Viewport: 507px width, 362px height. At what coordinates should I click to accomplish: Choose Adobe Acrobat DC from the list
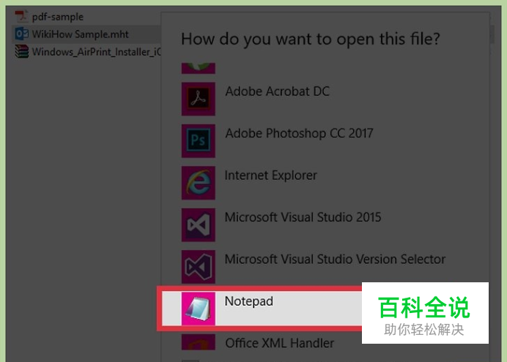(278, 91)
